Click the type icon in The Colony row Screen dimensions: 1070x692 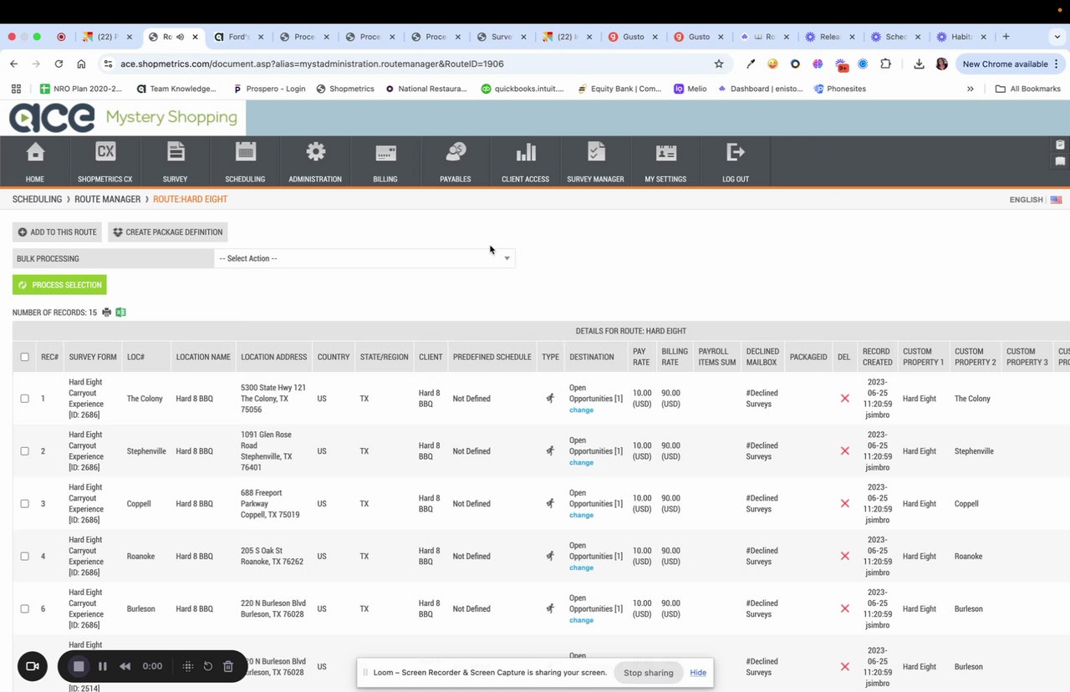click(x=550, y=399)
